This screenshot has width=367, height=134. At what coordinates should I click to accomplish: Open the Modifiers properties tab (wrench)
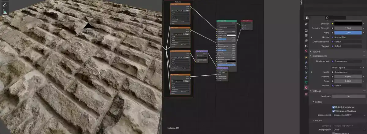[x=306, y=62]
